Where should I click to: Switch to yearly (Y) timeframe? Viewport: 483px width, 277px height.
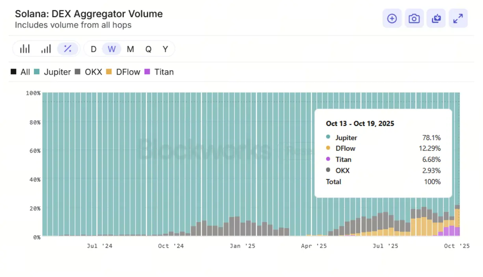coord(165,49)
